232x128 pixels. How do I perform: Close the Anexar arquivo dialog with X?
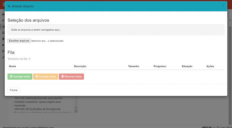click(223, 6)
